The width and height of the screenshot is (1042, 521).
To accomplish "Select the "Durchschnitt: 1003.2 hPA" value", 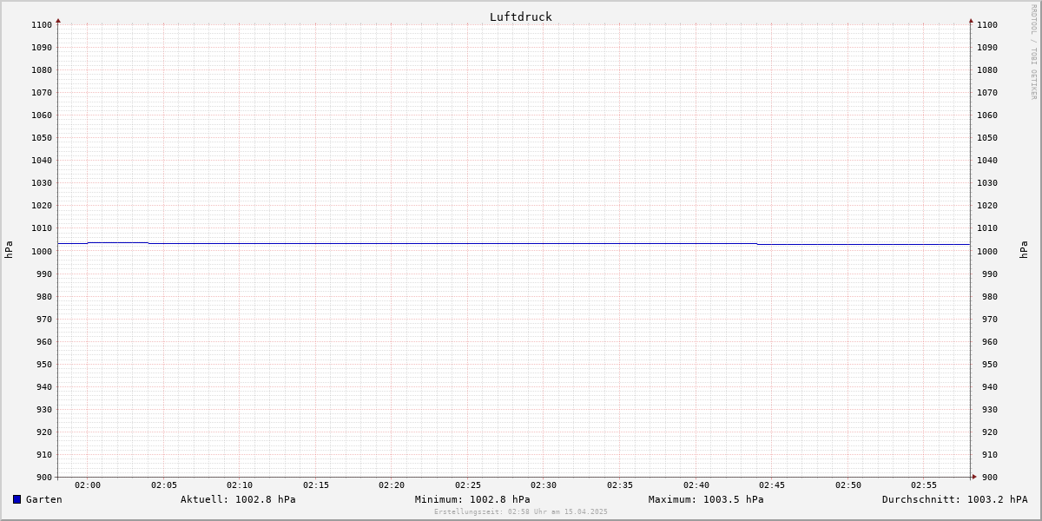I will (x=955, y=499).
